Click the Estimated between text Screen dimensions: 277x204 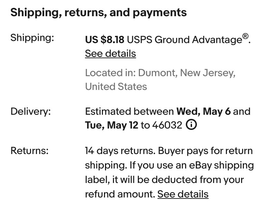tap(130, 112)
